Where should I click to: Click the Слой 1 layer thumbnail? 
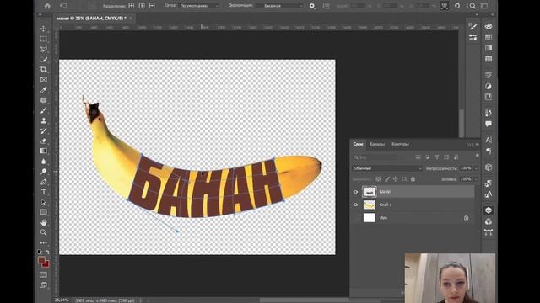pos(370,205)
